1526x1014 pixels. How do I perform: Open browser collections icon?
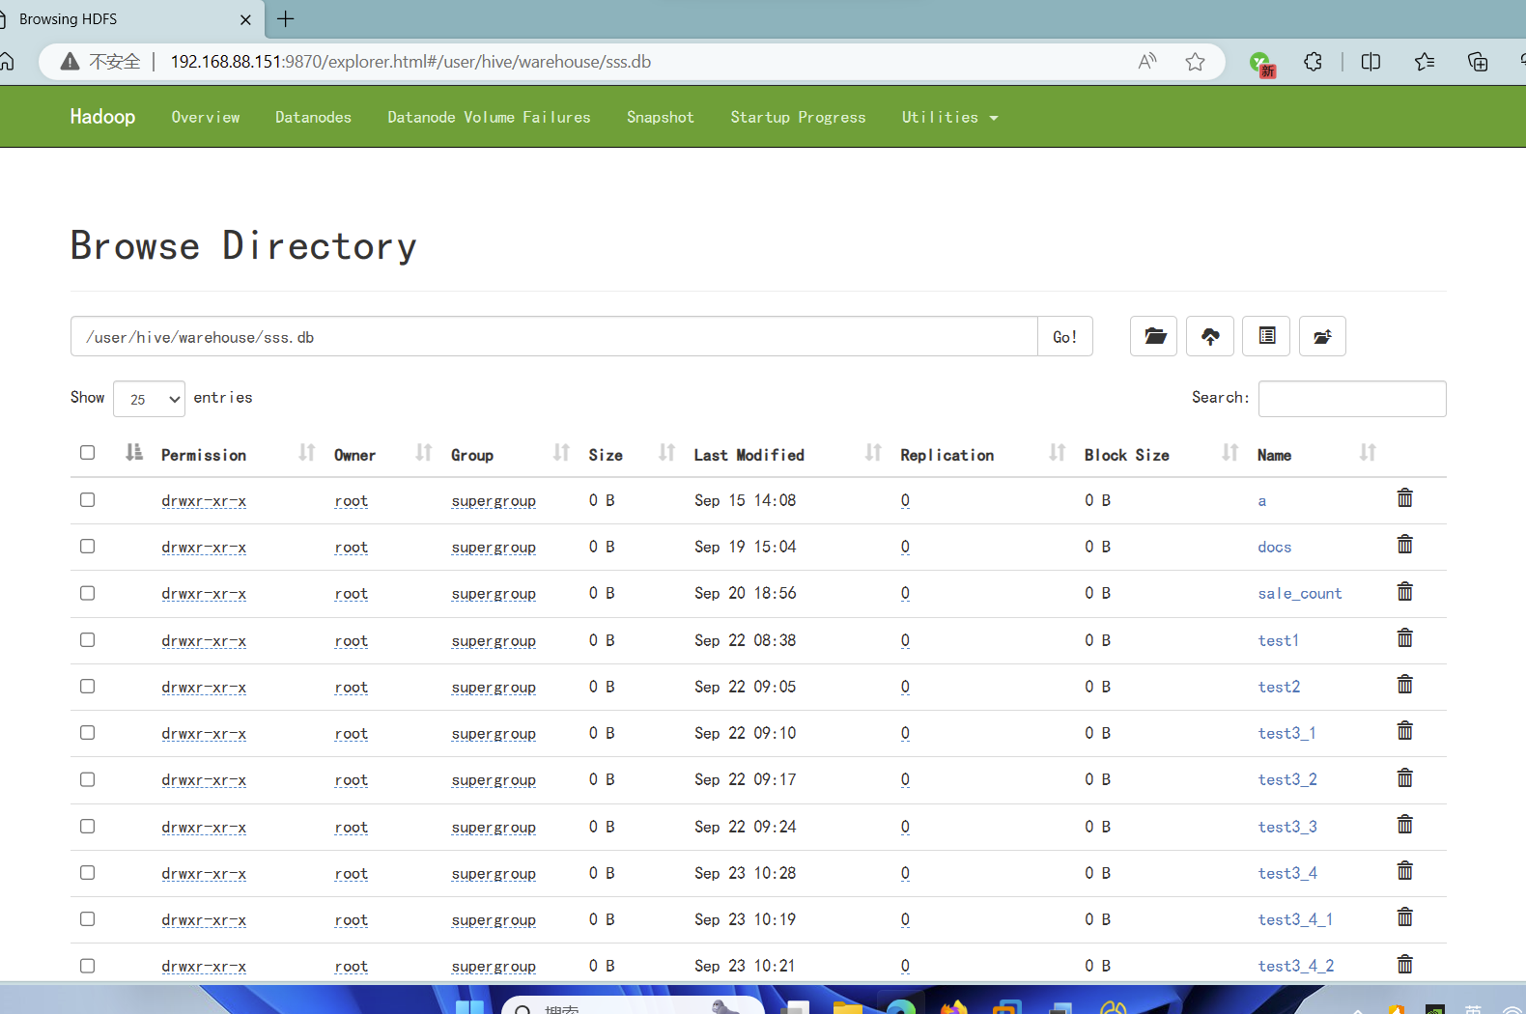pyautogui.click(x=1478, y=62)
